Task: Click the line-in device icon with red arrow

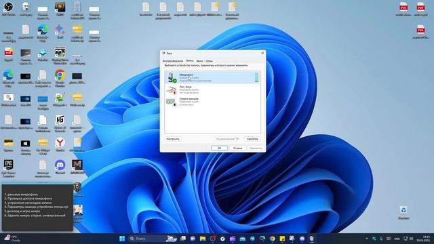Action: 172,89
